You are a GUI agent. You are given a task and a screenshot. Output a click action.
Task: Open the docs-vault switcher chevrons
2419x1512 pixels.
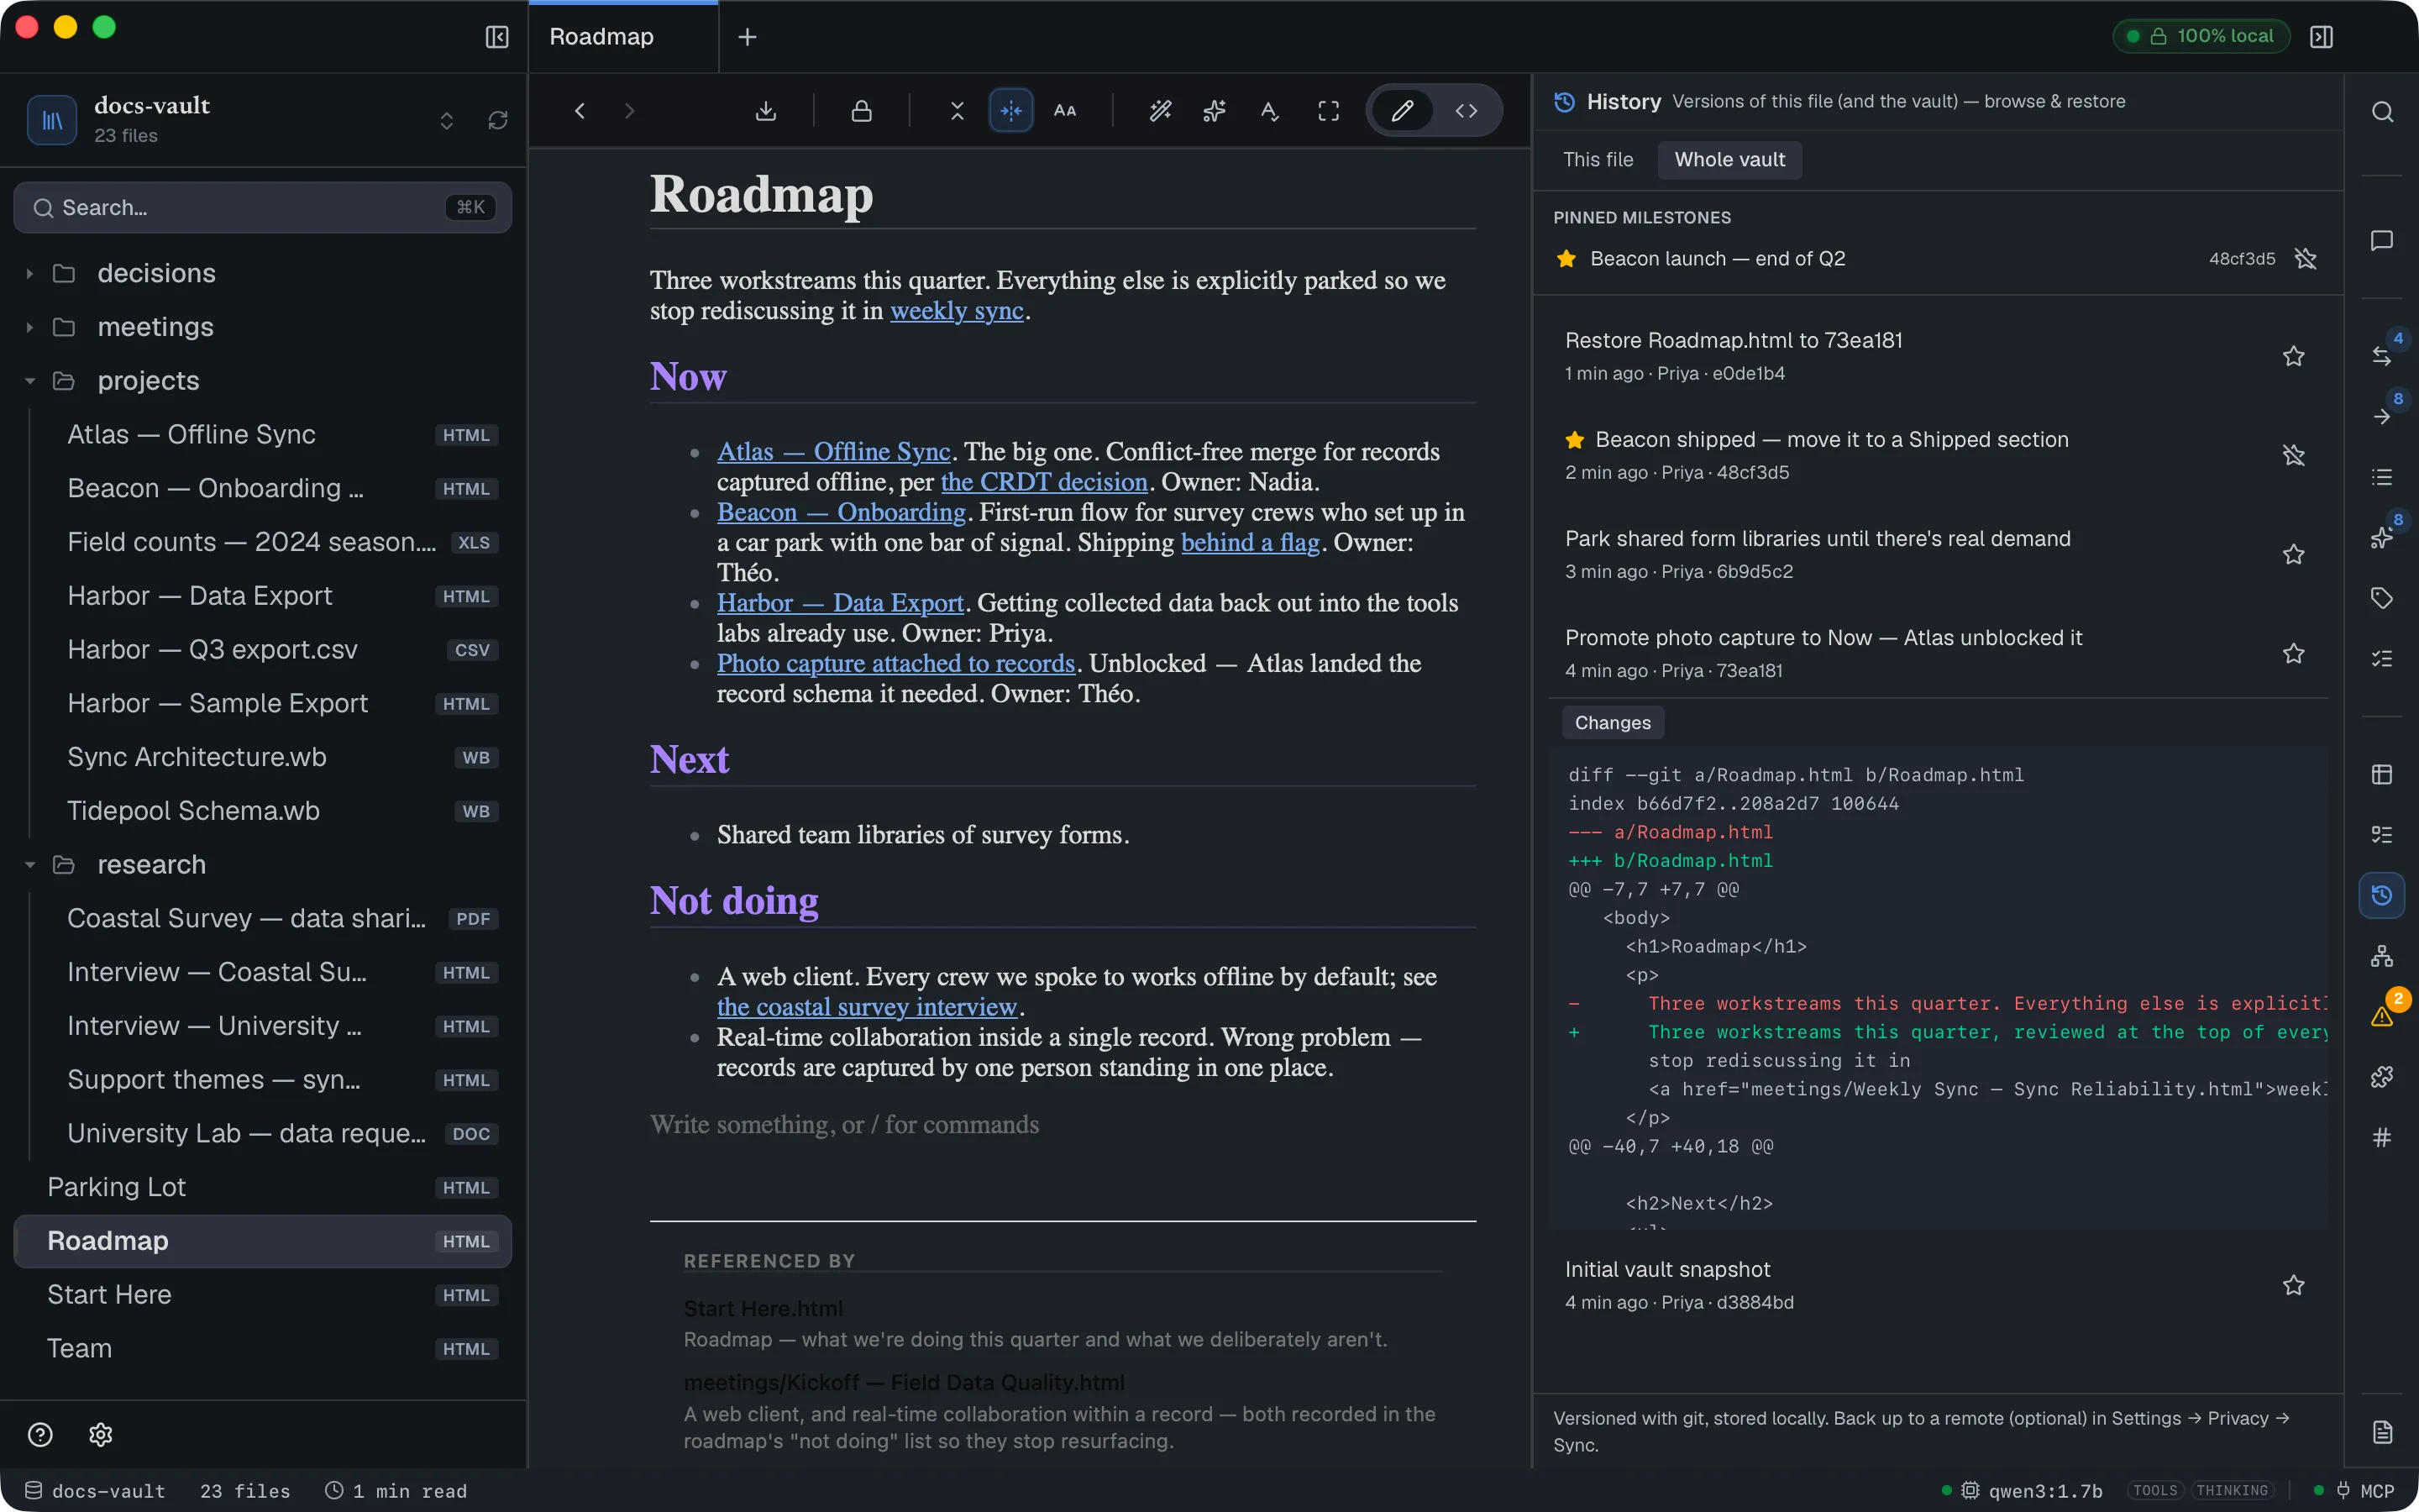tap(447, 121)
